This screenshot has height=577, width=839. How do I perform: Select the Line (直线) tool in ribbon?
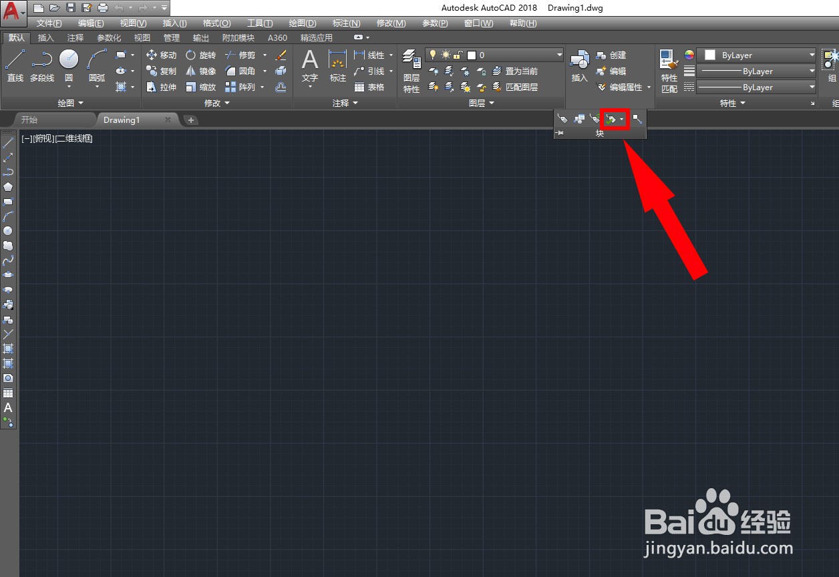coord(15,65)
